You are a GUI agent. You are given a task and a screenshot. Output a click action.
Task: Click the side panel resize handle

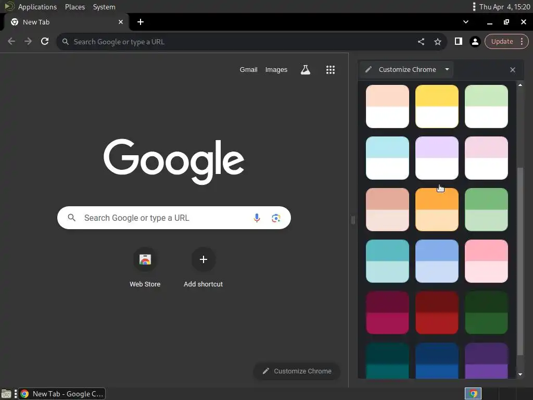(353, 220)
